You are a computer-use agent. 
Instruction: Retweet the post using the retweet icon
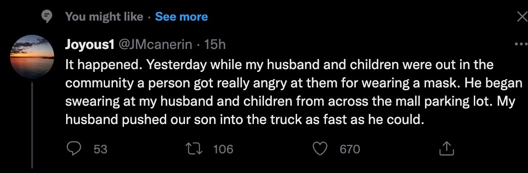point(195,148)
